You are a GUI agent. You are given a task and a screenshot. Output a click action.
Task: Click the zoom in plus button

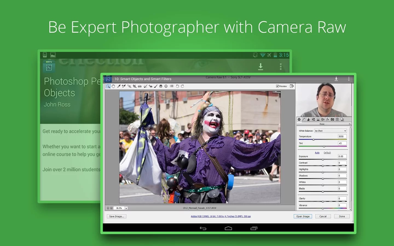(111, 208)
